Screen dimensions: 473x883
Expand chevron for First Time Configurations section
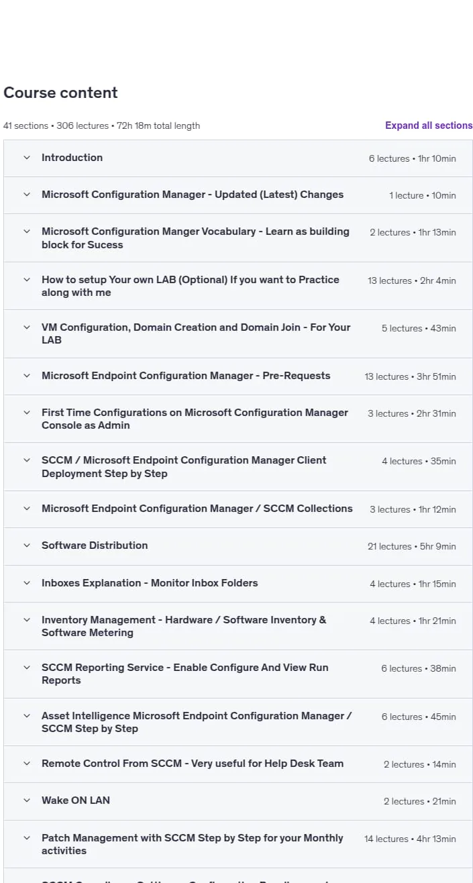27,413
